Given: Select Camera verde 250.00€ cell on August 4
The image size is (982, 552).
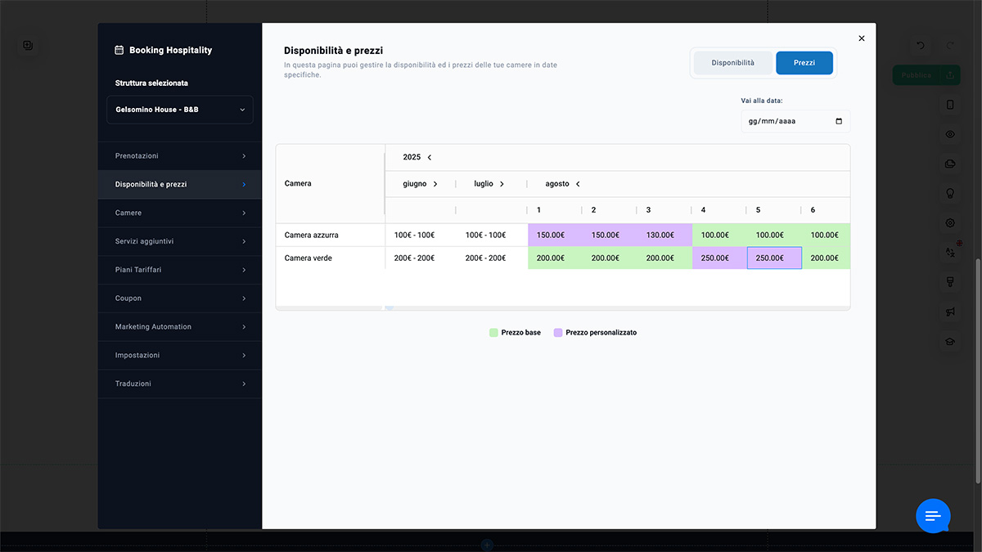Looking at the screenshot, I should click(720, 258).
